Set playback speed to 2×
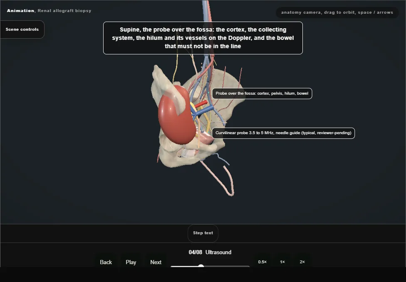The image size is (406, 282). [302, 262]
